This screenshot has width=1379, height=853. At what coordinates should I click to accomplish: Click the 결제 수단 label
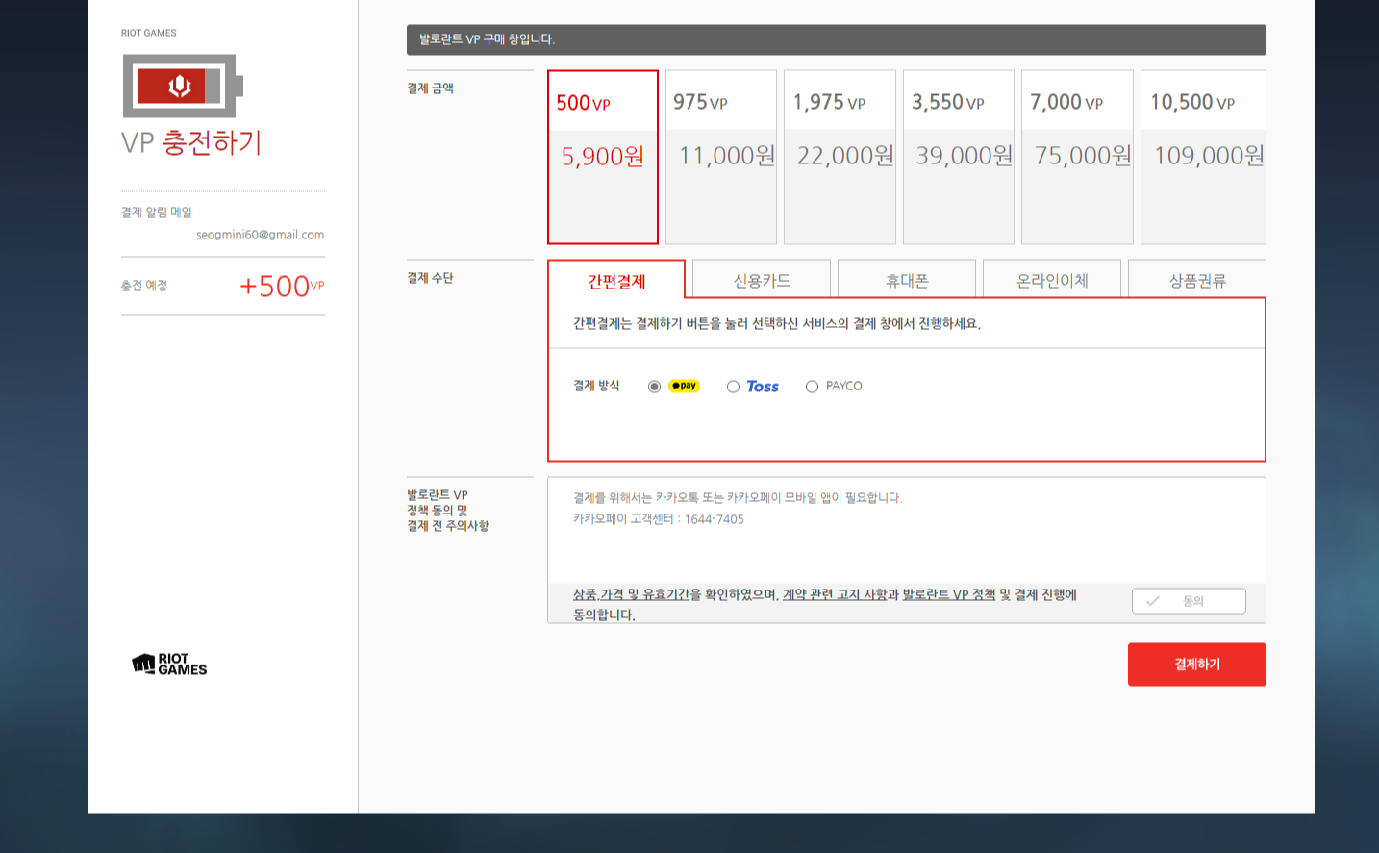(430, 278)
